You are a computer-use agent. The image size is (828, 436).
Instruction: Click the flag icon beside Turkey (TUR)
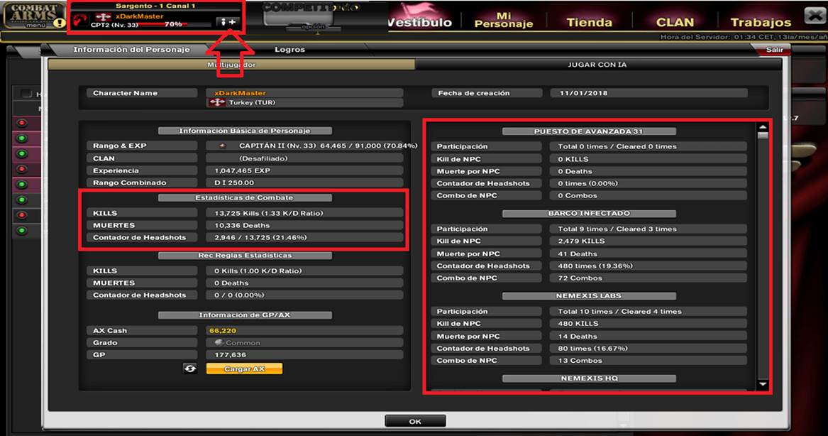click(217, 102)
